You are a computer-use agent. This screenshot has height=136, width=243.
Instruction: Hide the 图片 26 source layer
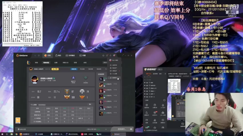(x=145, y=97)
